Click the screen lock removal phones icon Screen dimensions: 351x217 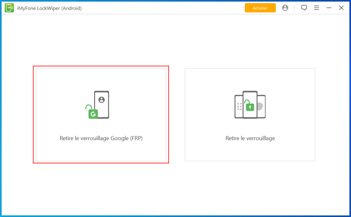(250, 105)
